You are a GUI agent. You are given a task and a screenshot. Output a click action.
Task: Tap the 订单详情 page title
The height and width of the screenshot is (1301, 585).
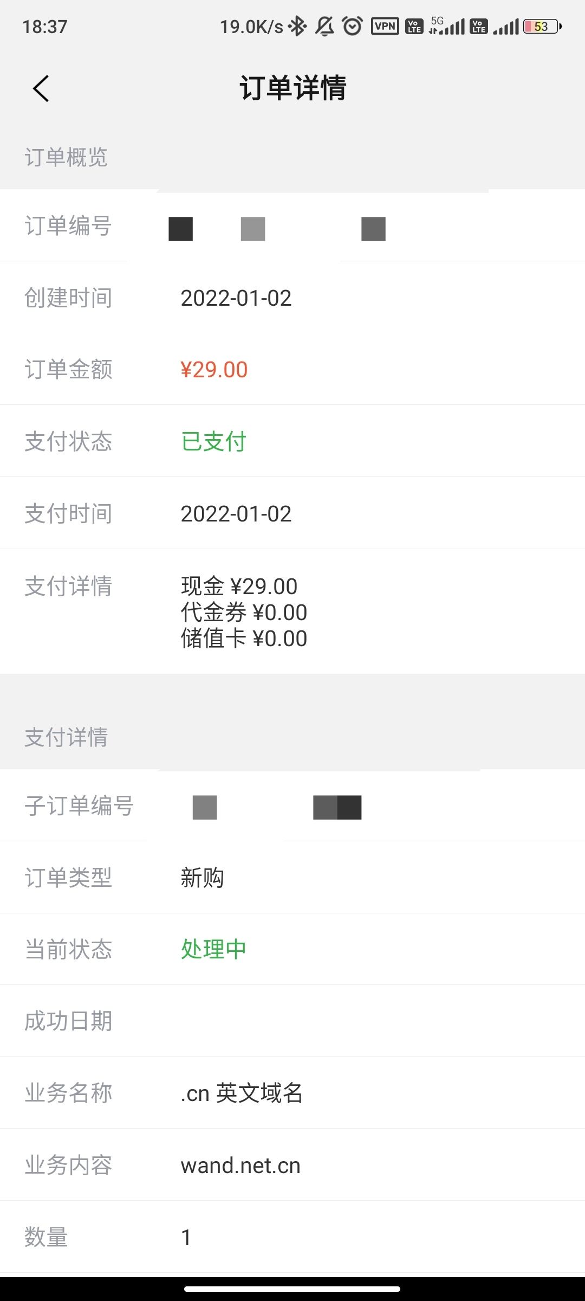[x=292, y=88]
